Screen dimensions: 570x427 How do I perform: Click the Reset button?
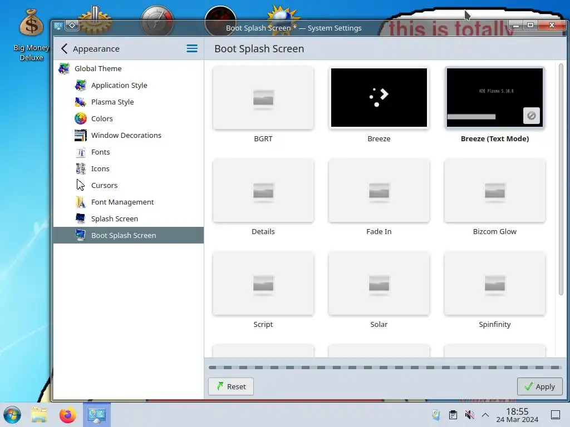coord(231,387)
